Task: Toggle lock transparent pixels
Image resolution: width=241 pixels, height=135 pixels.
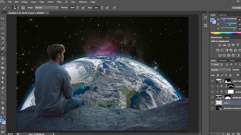Action: click(218, 75)
